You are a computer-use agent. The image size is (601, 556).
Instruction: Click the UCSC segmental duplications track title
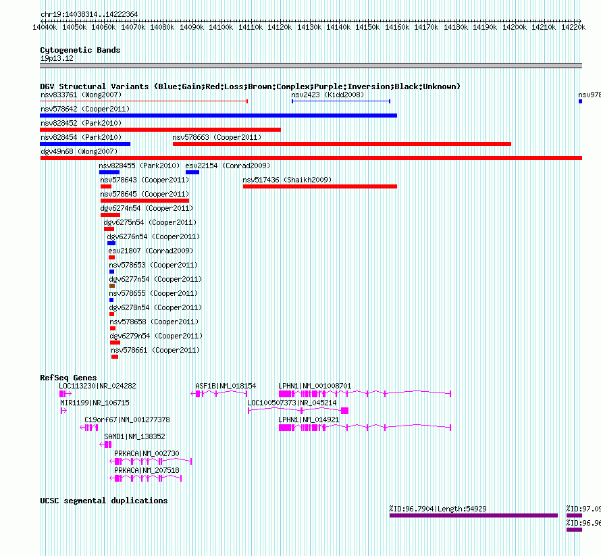[104, 501]
